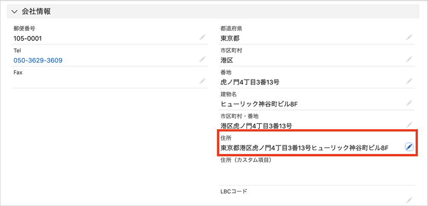
Task: Click the 番地 field label
Action: (226, 72)
